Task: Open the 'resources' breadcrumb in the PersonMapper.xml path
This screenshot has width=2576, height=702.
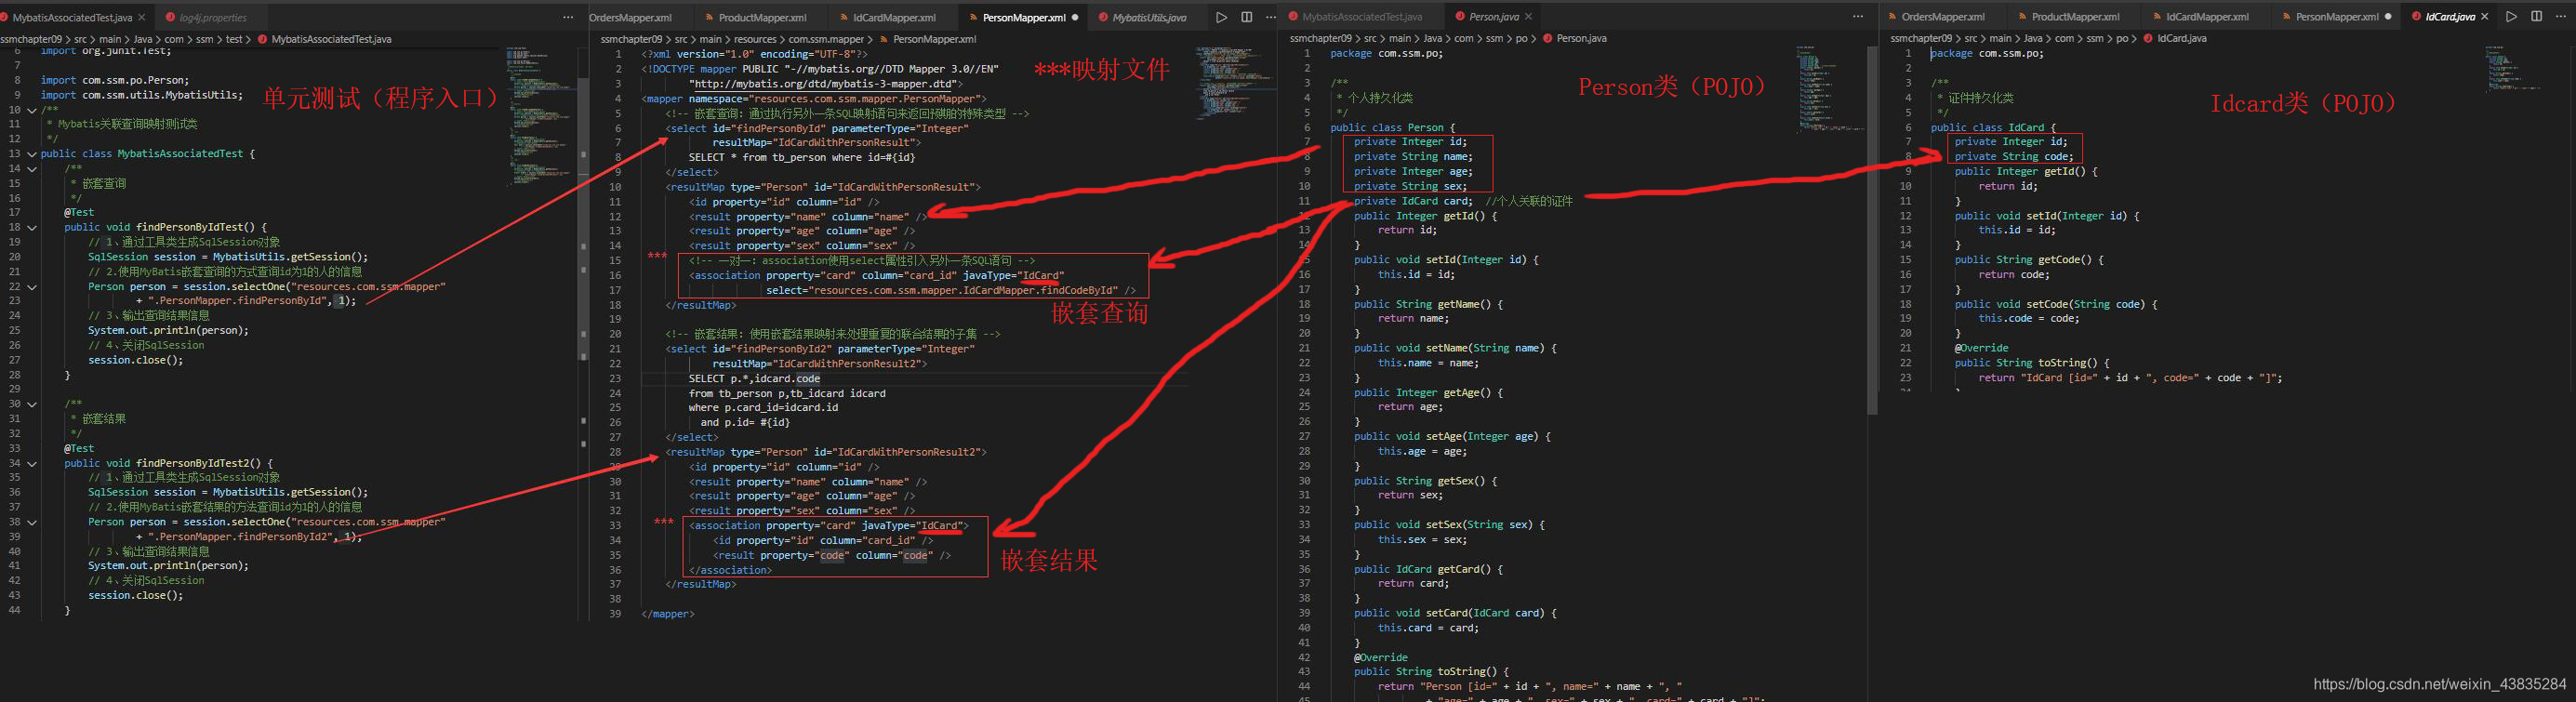Action: coord(755,39)
